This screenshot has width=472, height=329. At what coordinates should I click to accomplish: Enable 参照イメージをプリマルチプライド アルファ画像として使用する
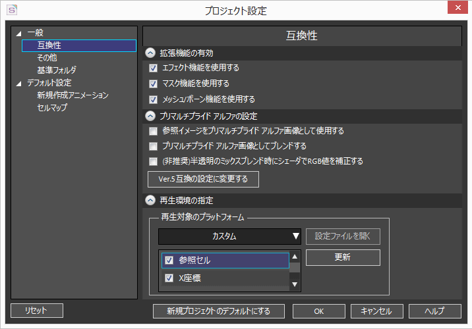[153, 131]
